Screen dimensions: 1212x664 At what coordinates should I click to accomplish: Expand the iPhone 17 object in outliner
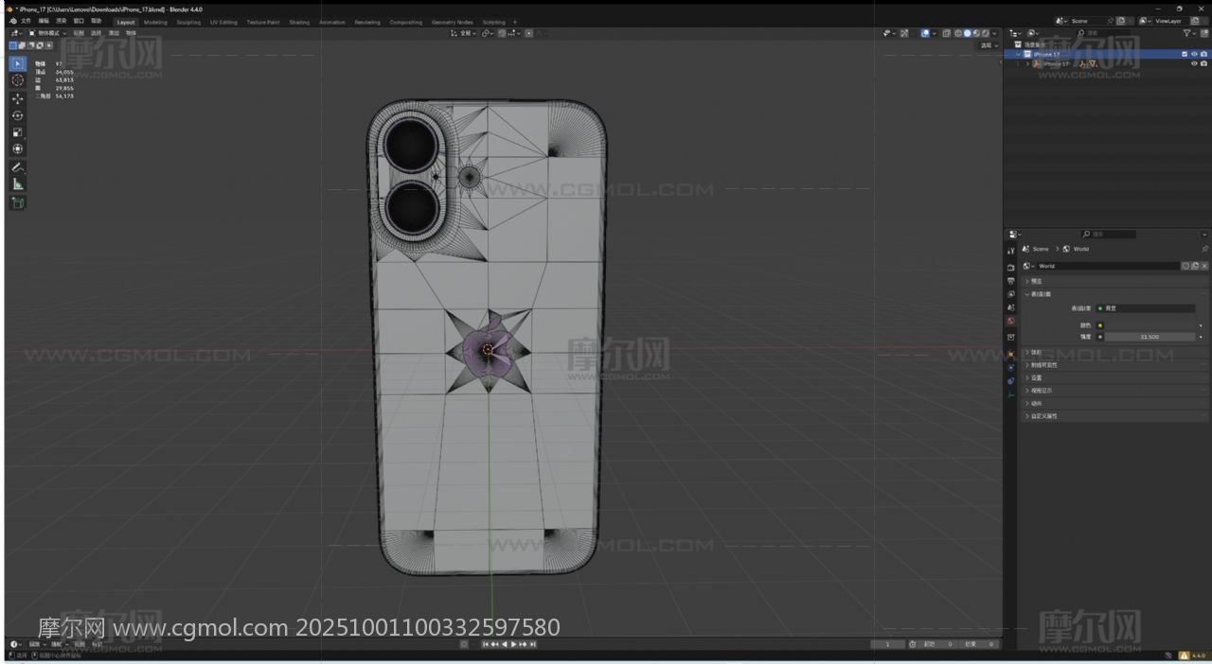[x=1028, y=64]
